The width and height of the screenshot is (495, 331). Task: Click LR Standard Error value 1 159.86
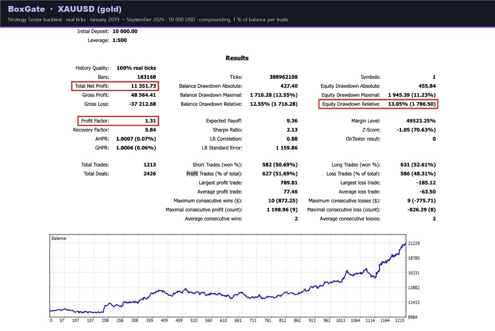click(x=287, y=148)
